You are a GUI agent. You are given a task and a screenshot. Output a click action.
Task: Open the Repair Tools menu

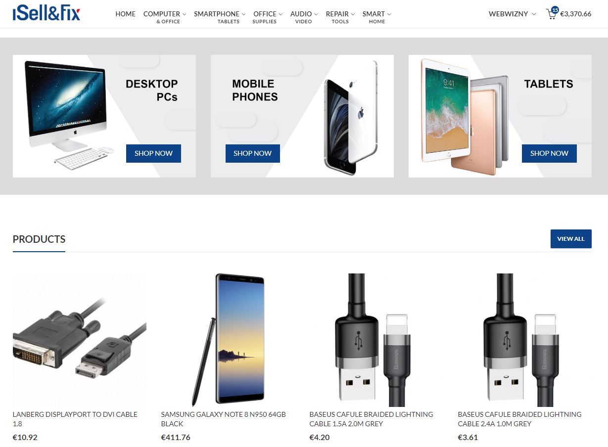[340, 17]
